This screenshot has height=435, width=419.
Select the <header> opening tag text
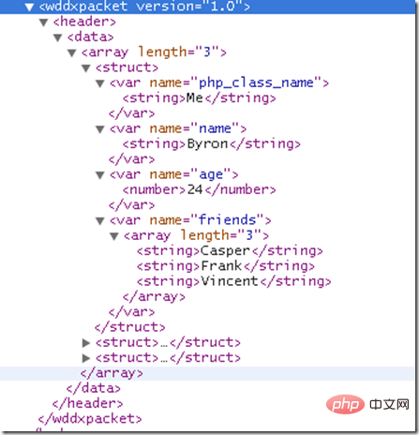[x=84, y=22]
